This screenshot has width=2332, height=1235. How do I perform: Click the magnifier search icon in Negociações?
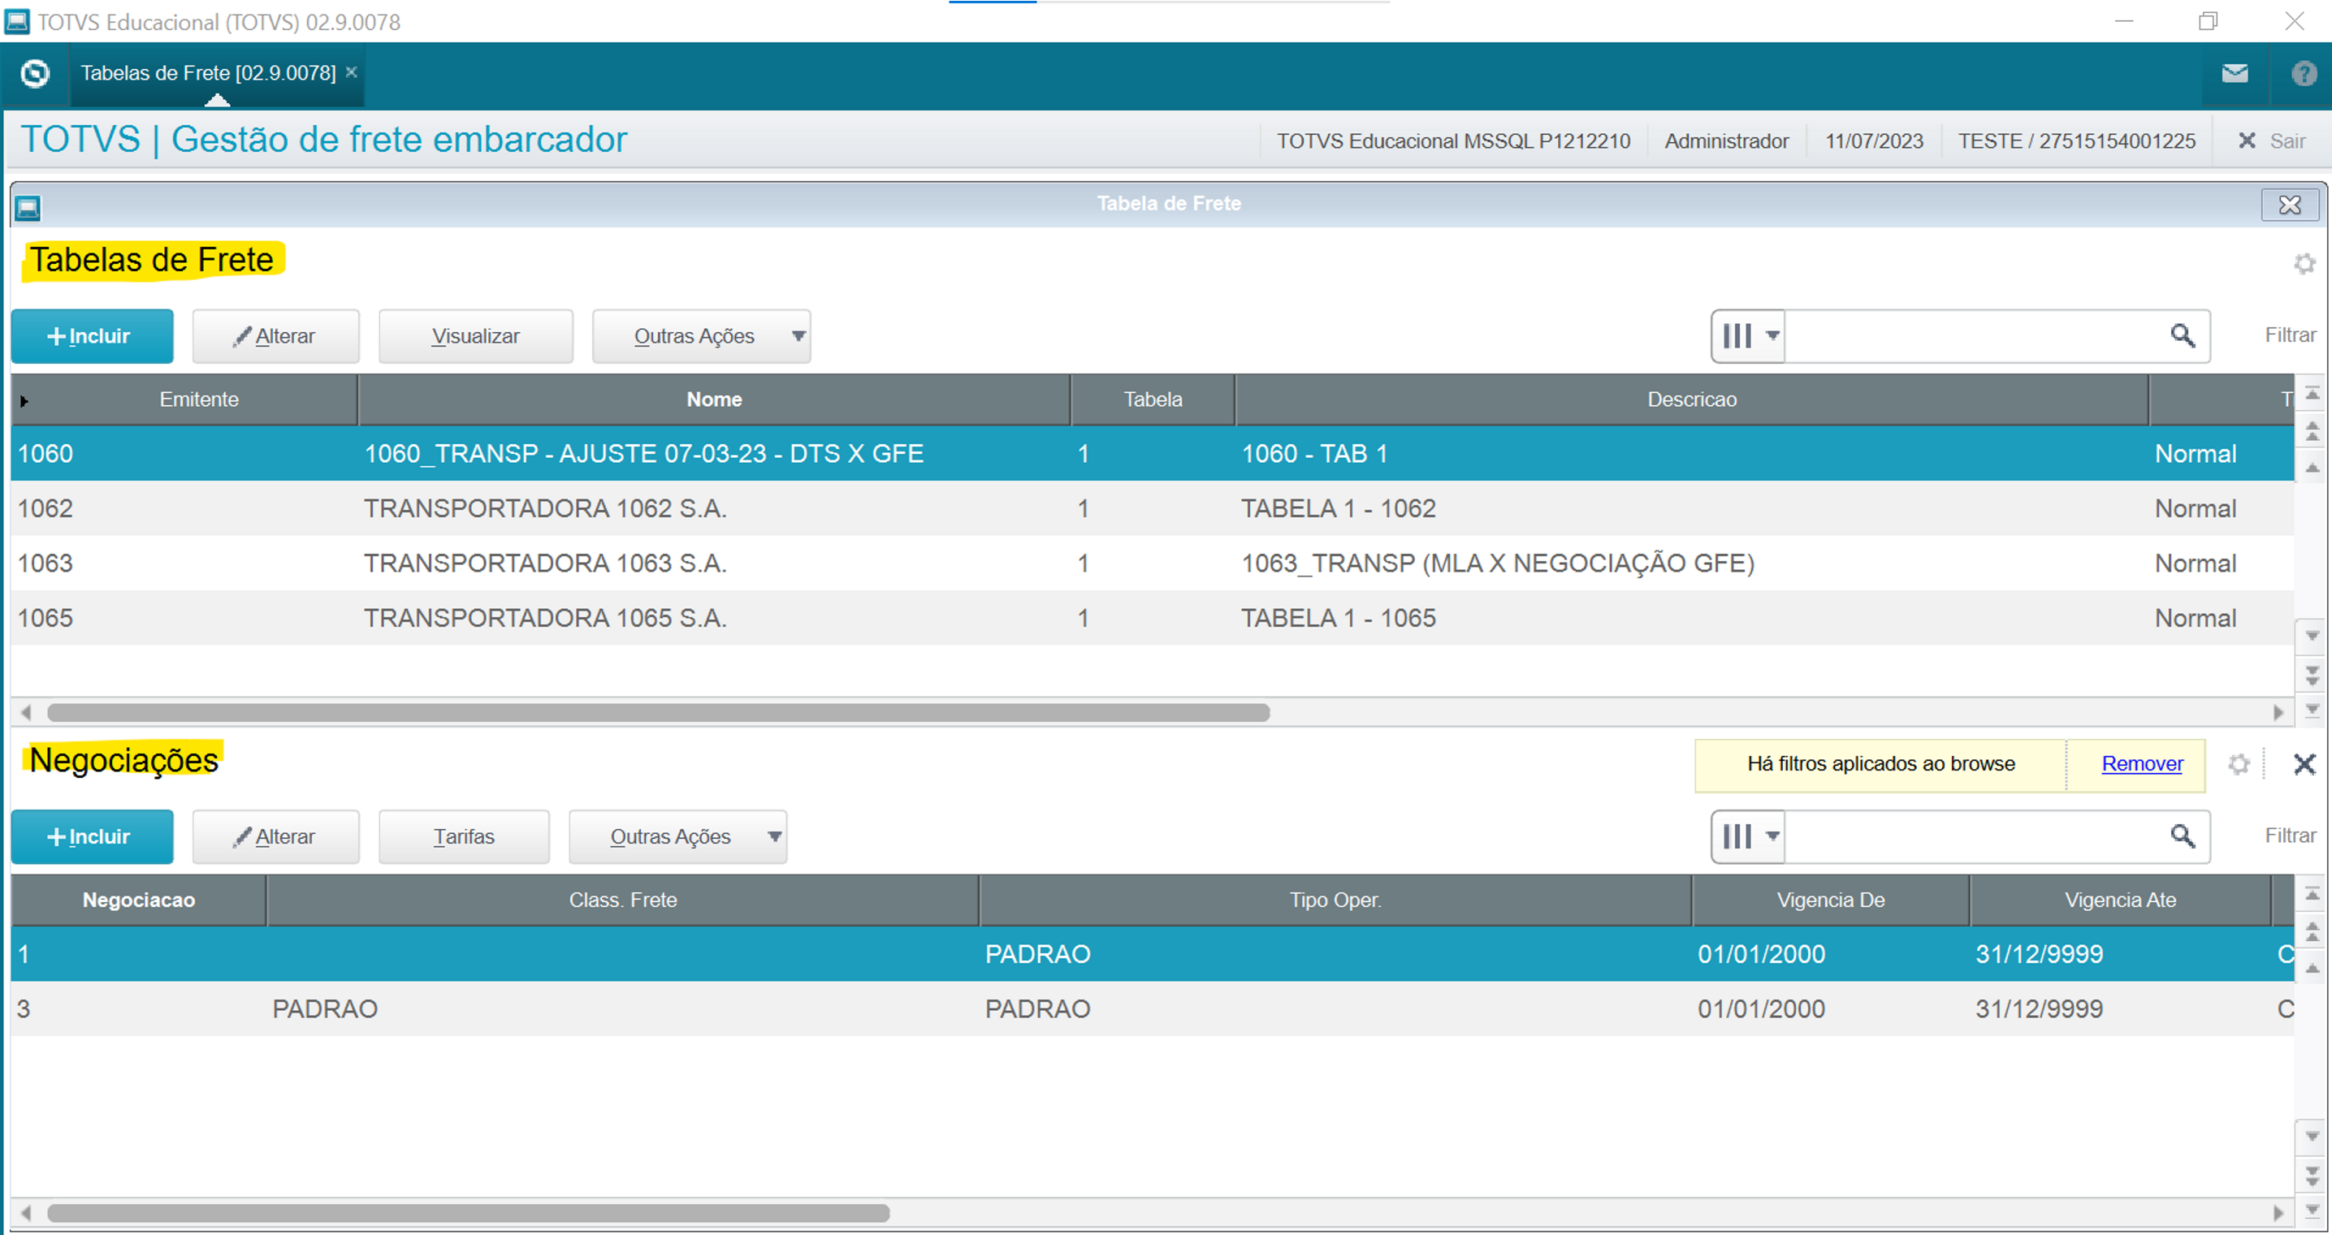2183,837
